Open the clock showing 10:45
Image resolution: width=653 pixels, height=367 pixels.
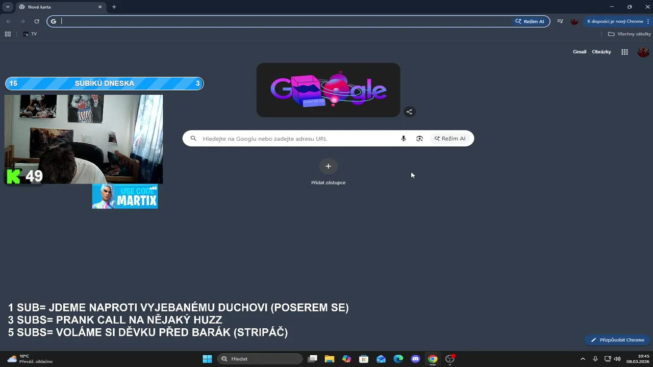point(638,359)
